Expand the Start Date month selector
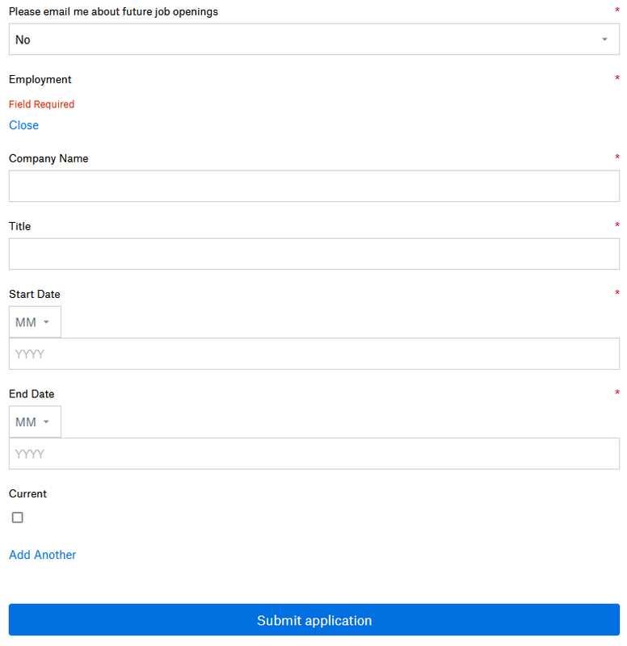This screenshot has width=627, height=646. [x=34, y=321]
